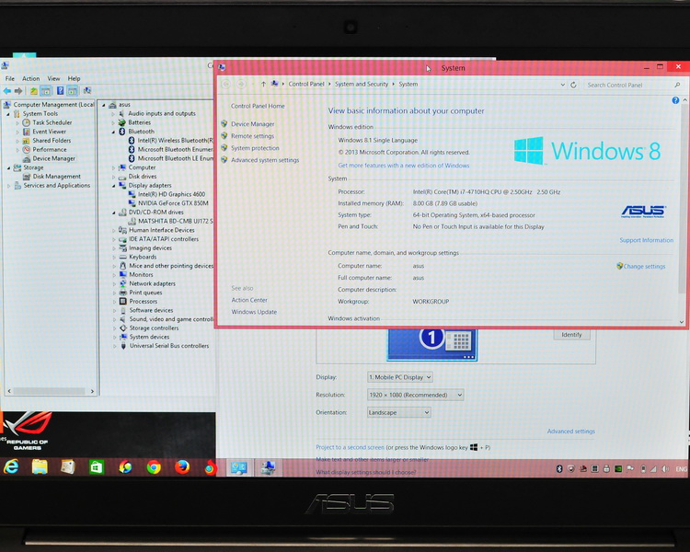Screen dimensions: 690x552
Task: Click Show/Hide Action Pane icon right of Help
Action: (x=73, y=91)
